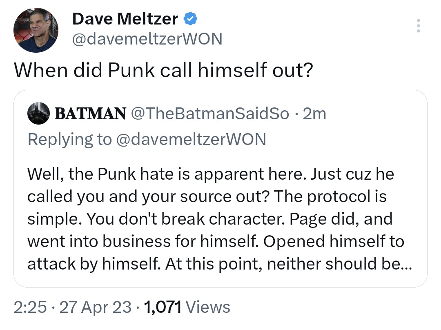Open the @davemeltzerWON handle below the name
The width and height of the screenshot is (441, 330).
[147, 39]
